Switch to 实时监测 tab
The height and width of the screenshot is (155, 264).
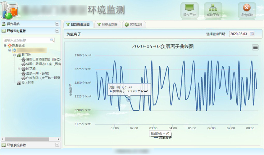pyautogui.click(x=134, y=24)
